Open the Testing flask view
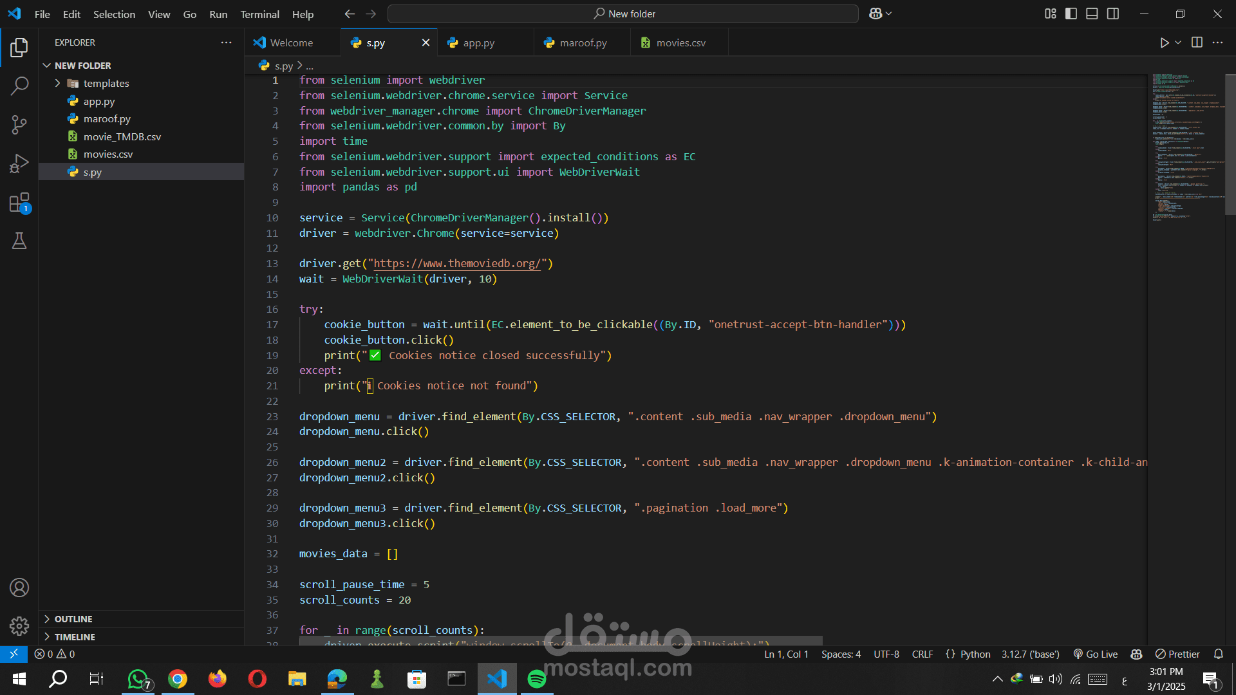The image size is (1236, 695). coord(19,241)
